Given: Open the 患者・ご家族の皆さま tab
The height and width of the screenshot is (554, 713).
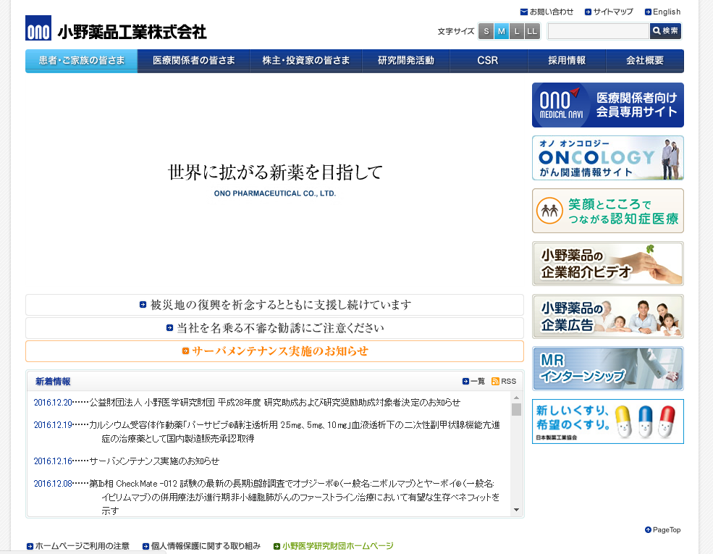Looking at the screenshot, I should (81, 61).
